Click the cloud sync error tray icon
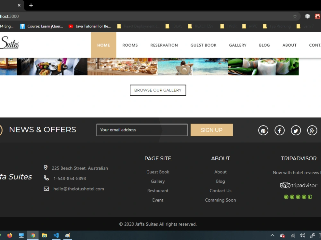This screenshot has width=321, height=240. coord(282,236)
